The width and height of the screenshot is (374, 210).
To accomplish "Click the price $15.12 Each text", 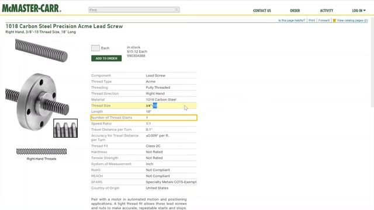I will click(x=137, y=51).
